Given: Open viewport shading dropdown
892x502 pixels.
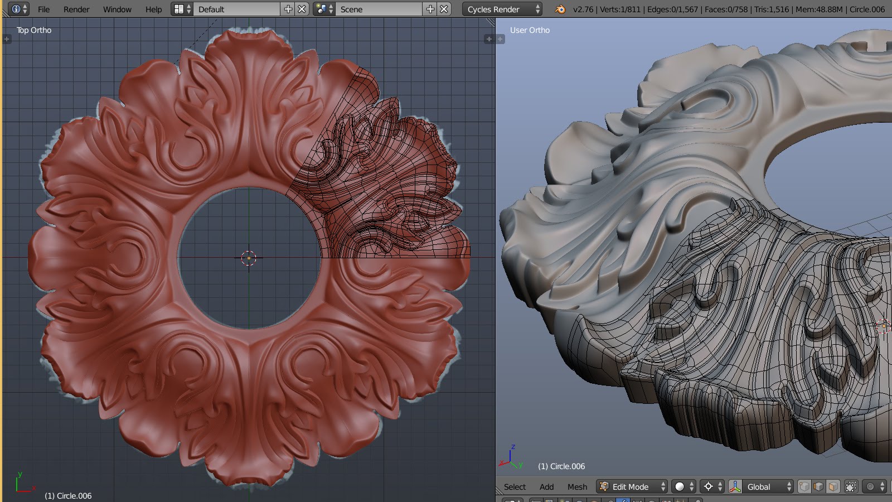Looking at the screenshot, I should point(684,486).
